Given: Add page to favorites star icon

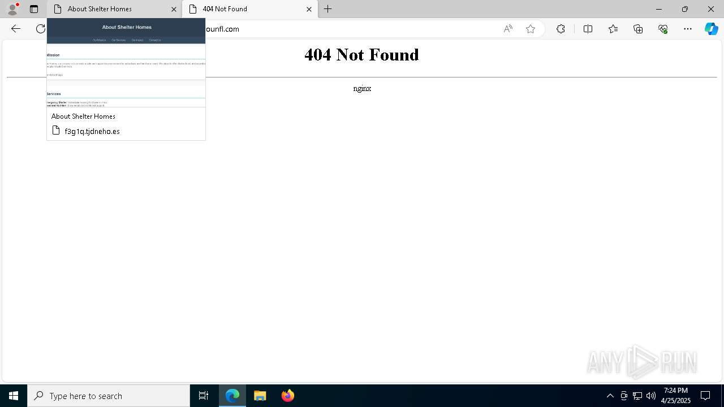Looking at the screenshot, I should 531,29.
